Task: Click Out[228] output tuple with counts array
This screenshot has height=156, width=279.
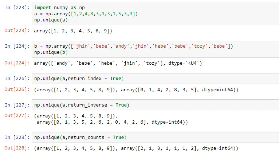Action: point(136,148)
